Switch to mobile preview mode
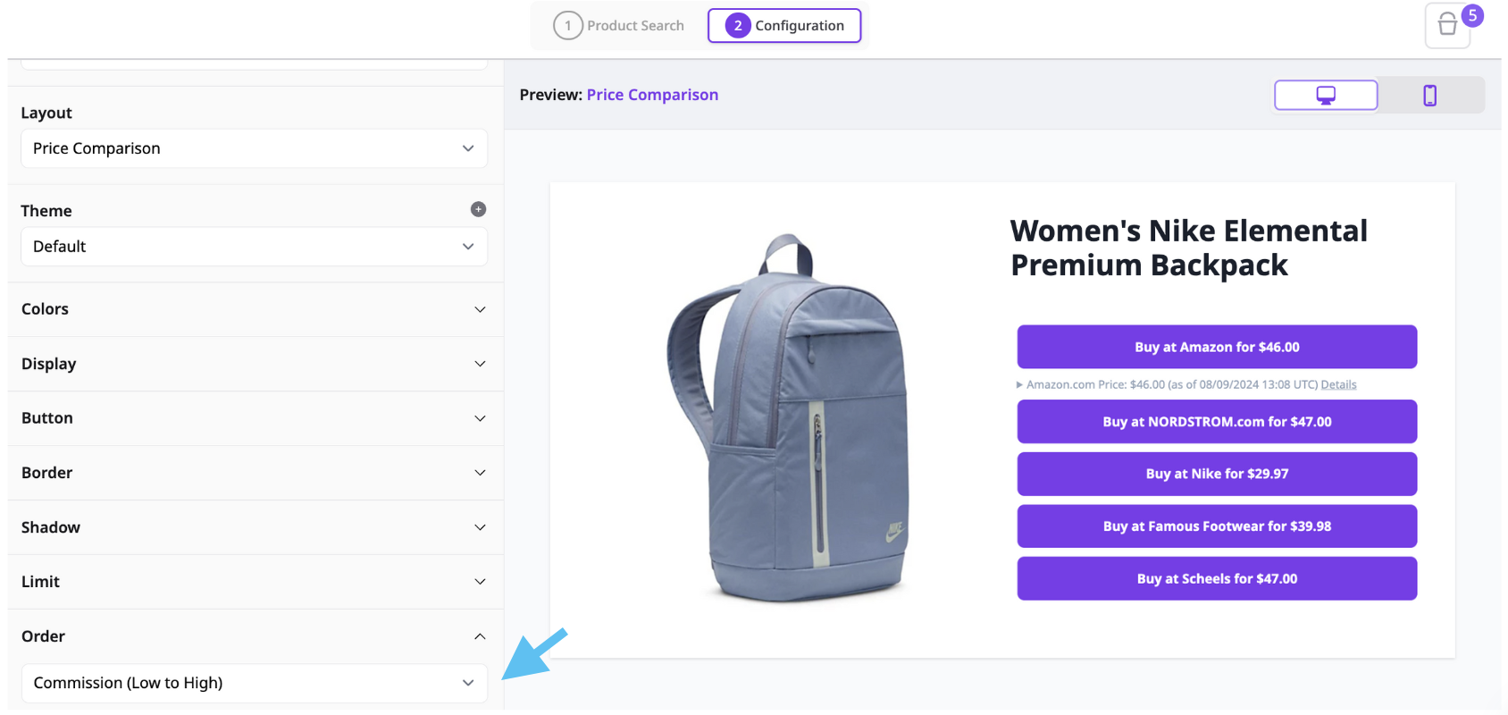This screenshot has height=715, width=1508. tap(1430, 95)
